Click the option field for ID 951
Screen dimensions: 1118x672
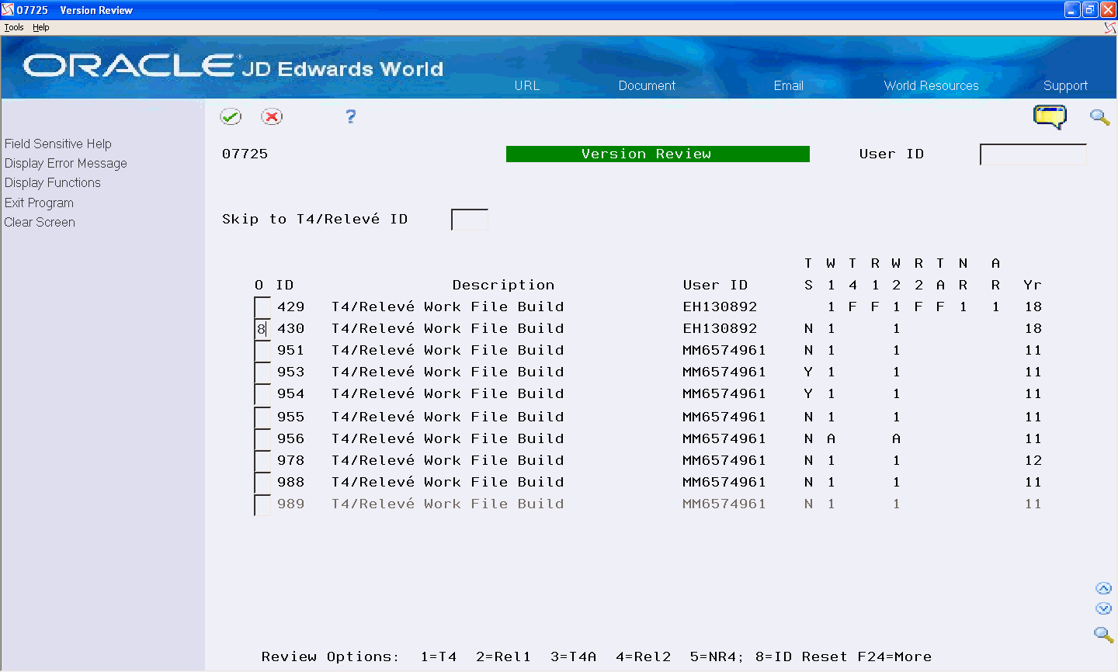(x=262, y=351)
